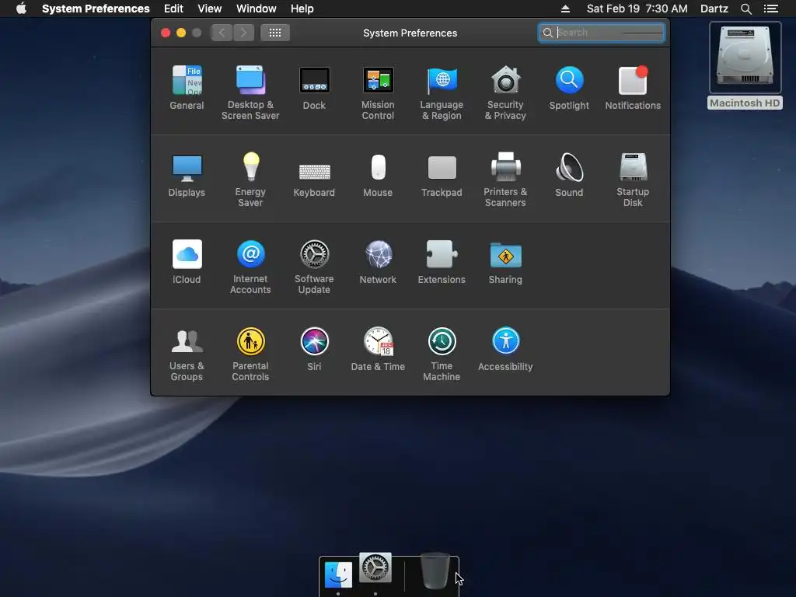Open Extensions preferences

tap(442, 262)
